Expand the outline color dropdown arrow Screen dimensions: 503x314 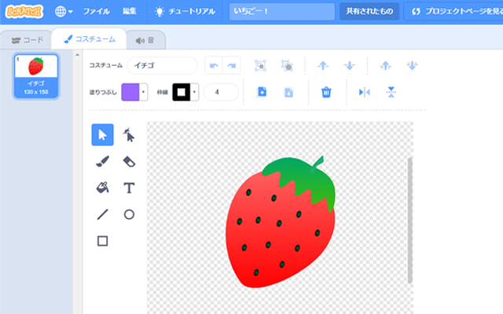[x=194, y=93]
